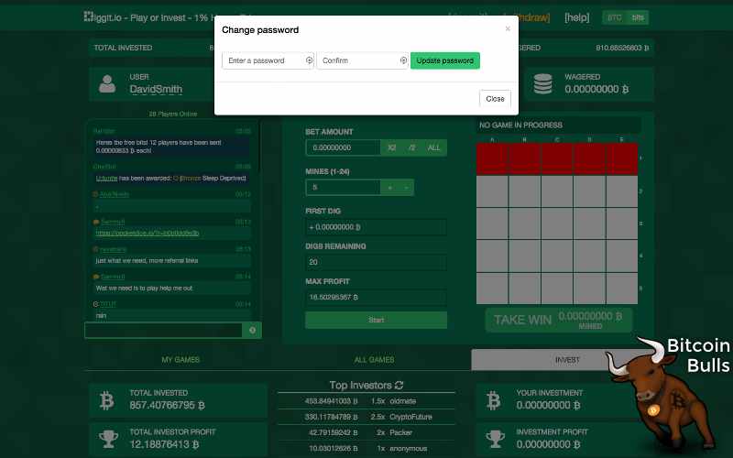Dig the gray tile in column C, row 3

coord(557,224)
